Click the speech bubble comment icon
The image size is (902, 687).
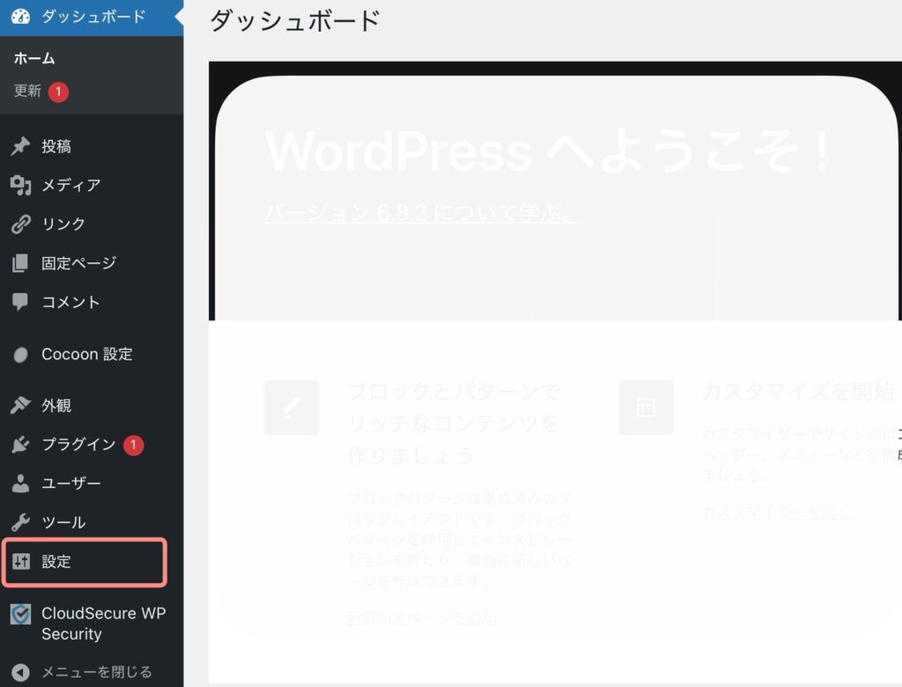pos(20,302)
